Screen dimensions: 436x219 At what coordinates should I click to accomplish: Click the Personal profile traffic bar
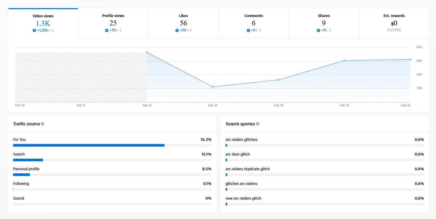(112, 175)
